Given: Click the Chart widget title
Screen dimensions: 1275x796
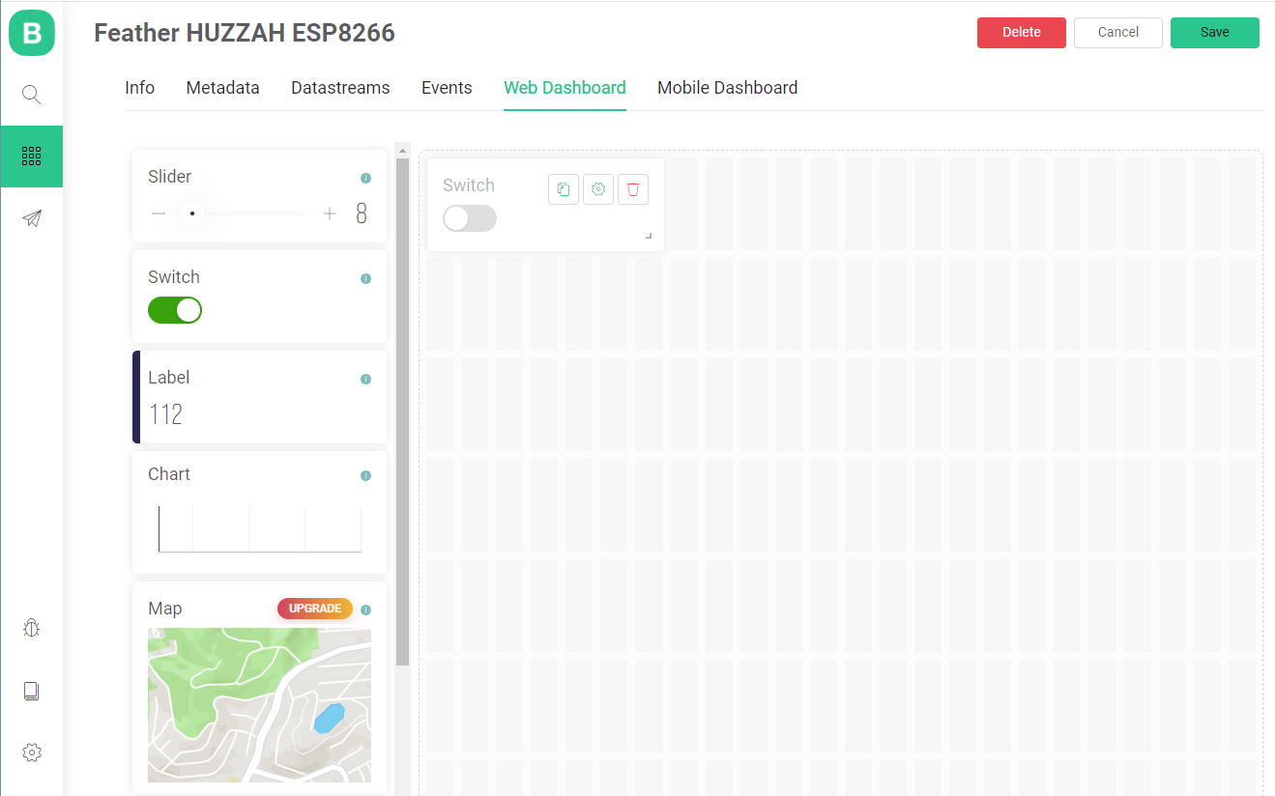Looking at the screenshot, I should coord(169,474).
